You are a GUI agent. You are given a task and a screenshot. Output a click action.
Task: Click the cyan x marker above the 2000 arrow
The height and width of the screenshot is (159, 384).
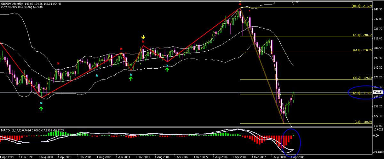41,103
